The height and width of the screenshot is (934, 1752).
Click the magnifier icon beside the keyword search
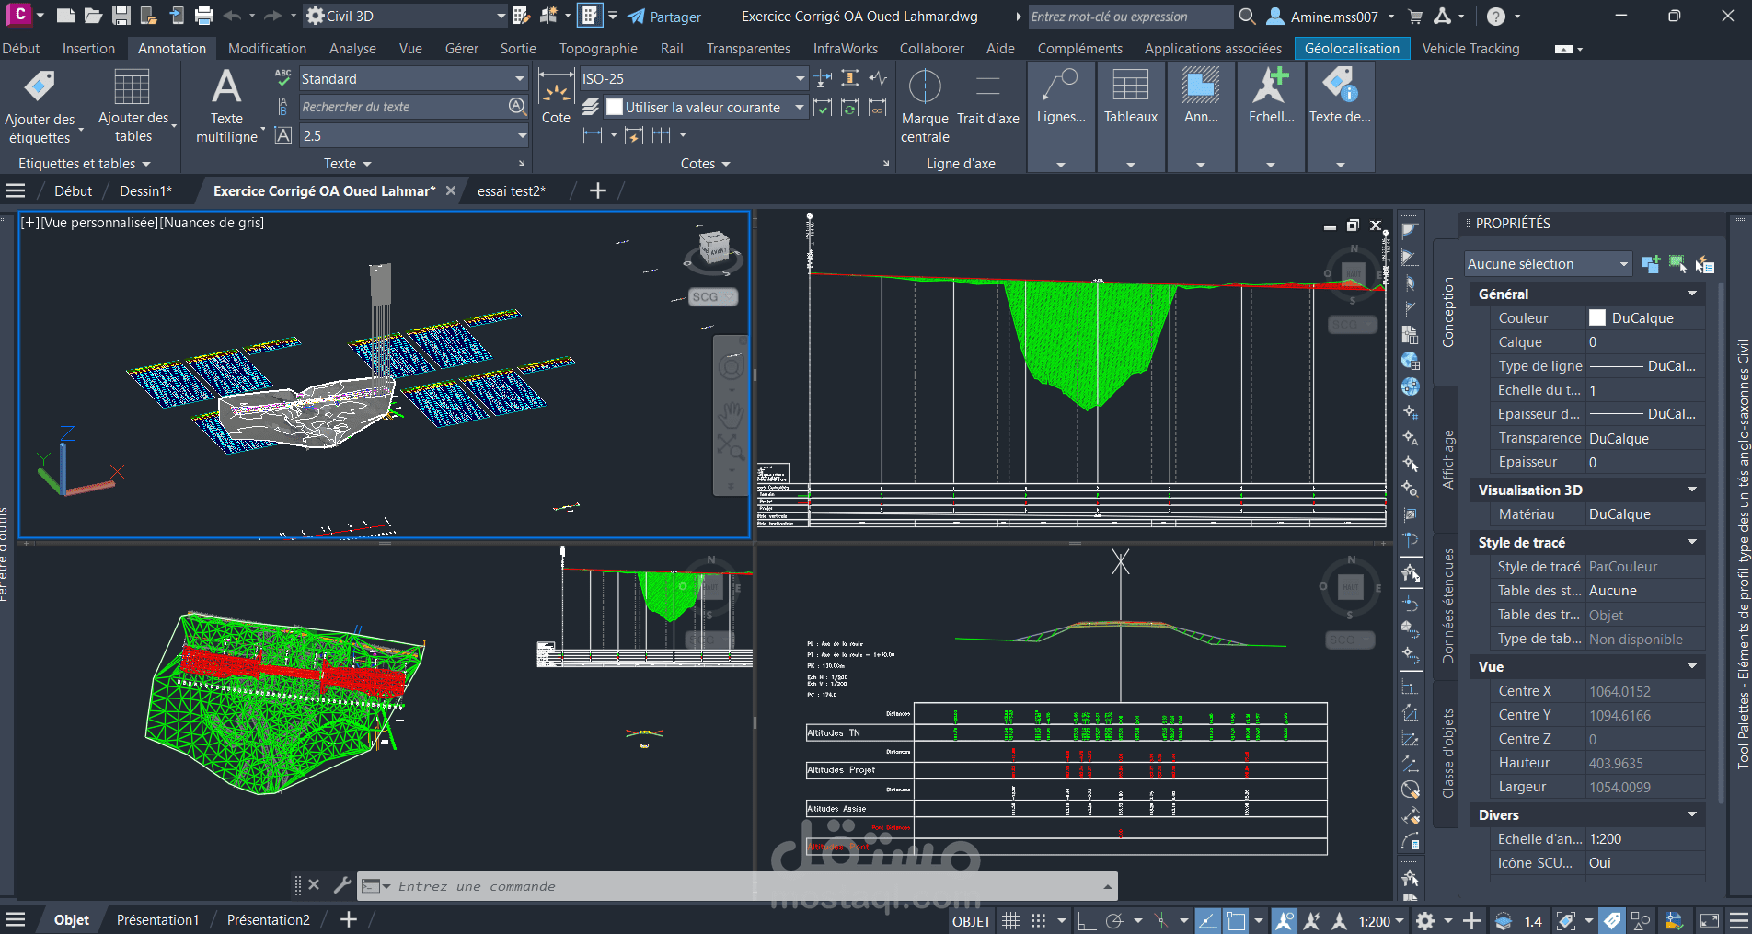coord(1248,17)
